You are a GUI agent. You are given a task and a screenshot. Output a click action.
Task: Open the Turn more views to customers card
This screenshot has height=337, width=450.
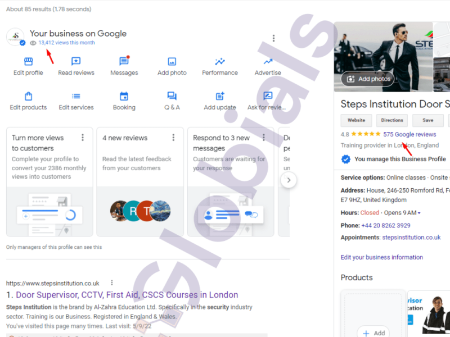click(49, 181)
